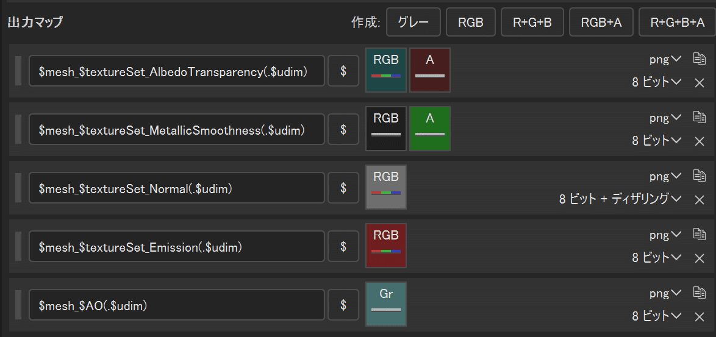Open $ variable menu for Normal map
This screenshot has height=337, width=716.
click(343, 188)
